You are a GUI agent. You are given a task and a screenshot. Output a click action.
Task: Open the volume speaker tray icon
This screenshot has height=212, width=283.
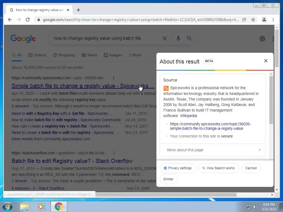[x=255, y=207]
